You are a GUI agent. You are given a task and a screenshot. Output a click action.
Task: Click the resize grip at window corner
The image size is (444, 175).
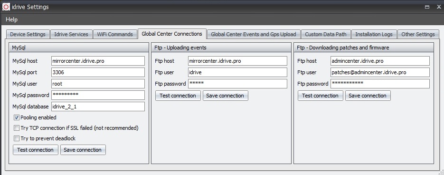pyautogui.click(x=441, y=172)
